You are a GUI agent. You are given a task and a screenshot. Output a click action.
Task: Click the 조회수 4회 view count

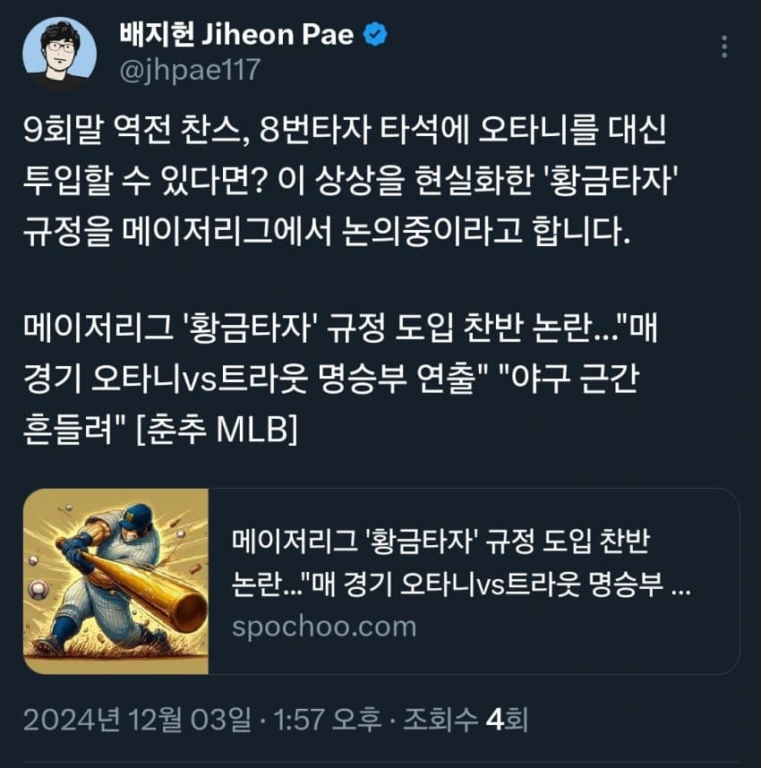point(465,720)
